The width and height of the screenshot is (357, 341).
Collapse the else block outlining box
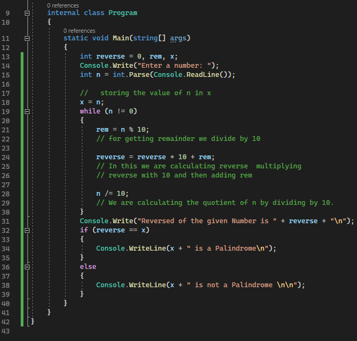click(x=27, y=267)
